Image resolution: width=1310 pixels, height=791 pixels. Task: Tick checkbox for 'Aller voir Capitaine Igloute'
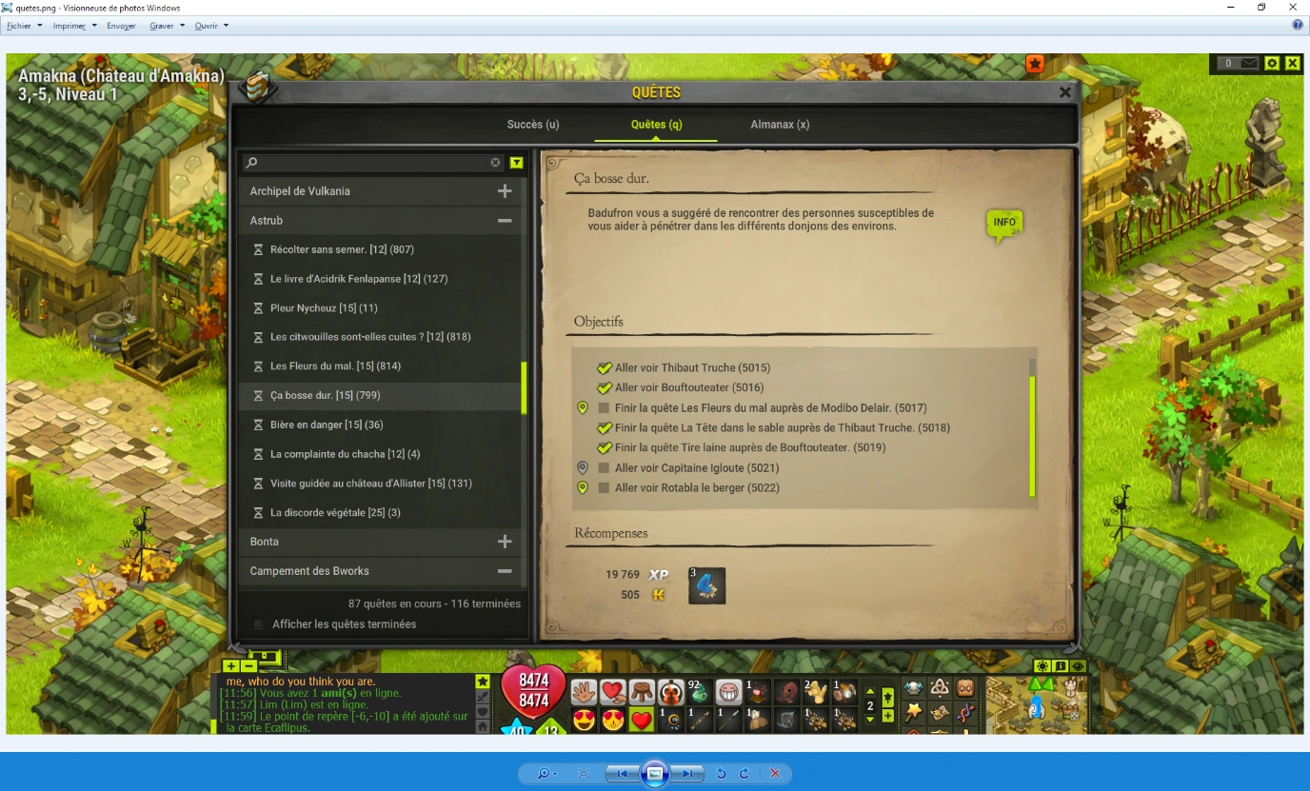[604, 468]
